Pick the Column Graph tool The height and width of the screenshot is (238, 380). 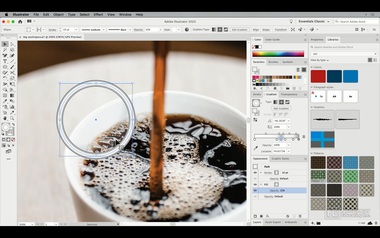[12, 107]
